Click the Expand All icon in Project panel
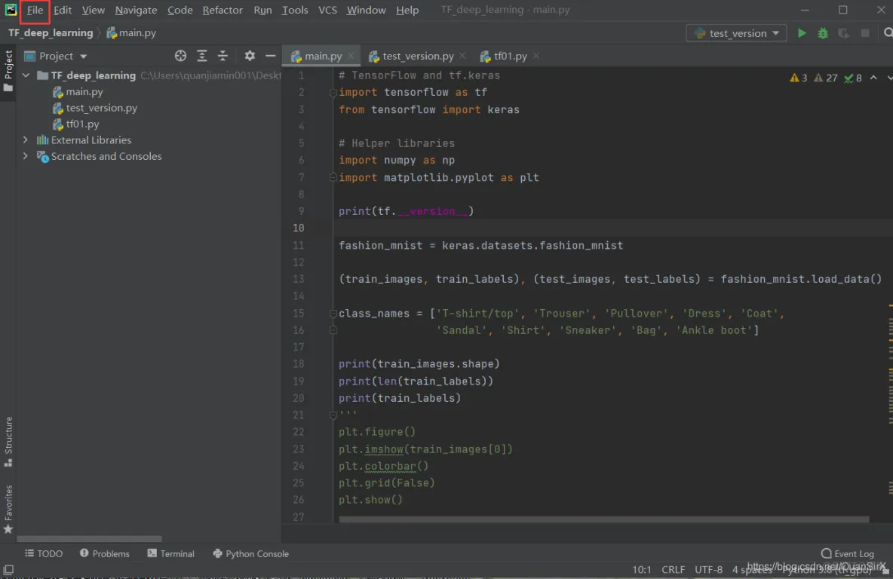893x579 pixels. (x=201, y=56)
